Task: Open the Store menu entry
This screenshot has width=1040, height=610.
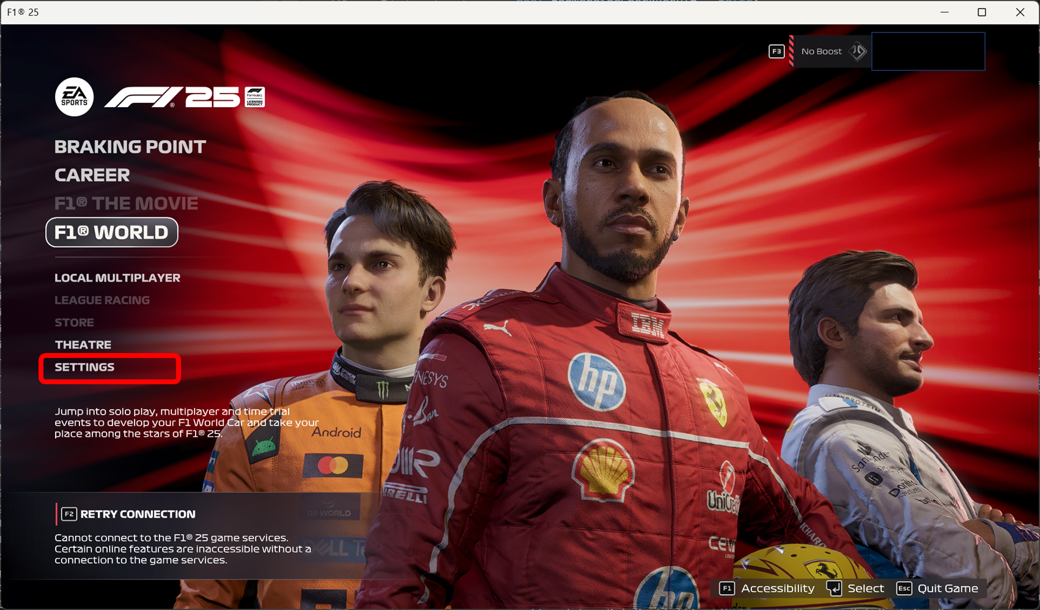Action: pyautogui.click(x=75, y=322)
